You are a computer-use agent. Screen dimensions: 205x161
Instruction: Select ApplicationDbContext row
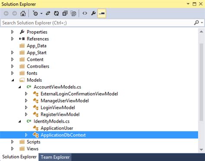[x=99, y=135]
